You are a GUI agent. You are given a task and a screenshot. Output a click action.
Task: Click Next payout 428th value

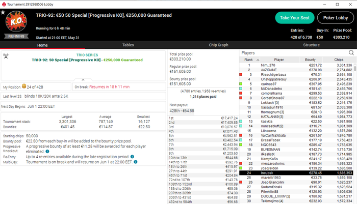click(x=182, y=111)
